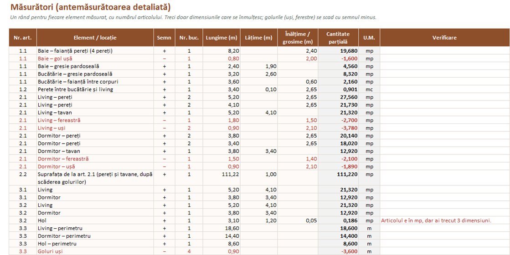510x255 pixels.
Task: Click the 'Verificare' column header
Action: point(445,38)
